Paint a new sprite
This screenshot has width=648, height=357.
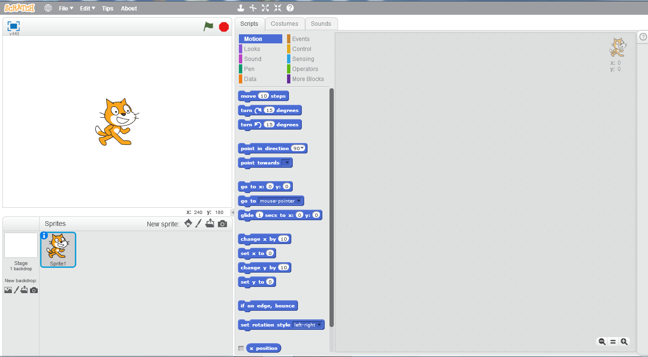[199, 224]
